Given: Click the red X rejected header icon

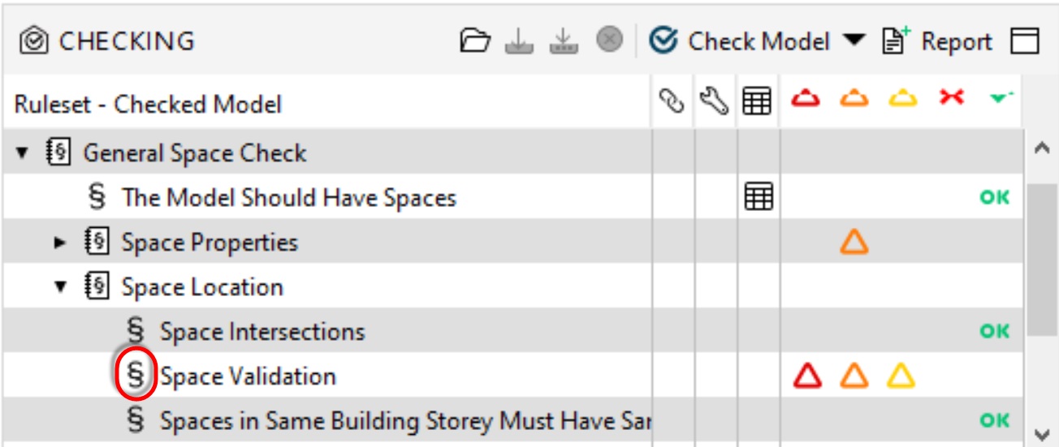Looking at the screenshot, I should pyautogui.click(x=951, y=98).
